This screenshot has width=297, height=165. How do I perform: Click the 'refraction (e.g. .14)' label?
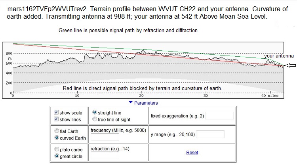[110, 149]
